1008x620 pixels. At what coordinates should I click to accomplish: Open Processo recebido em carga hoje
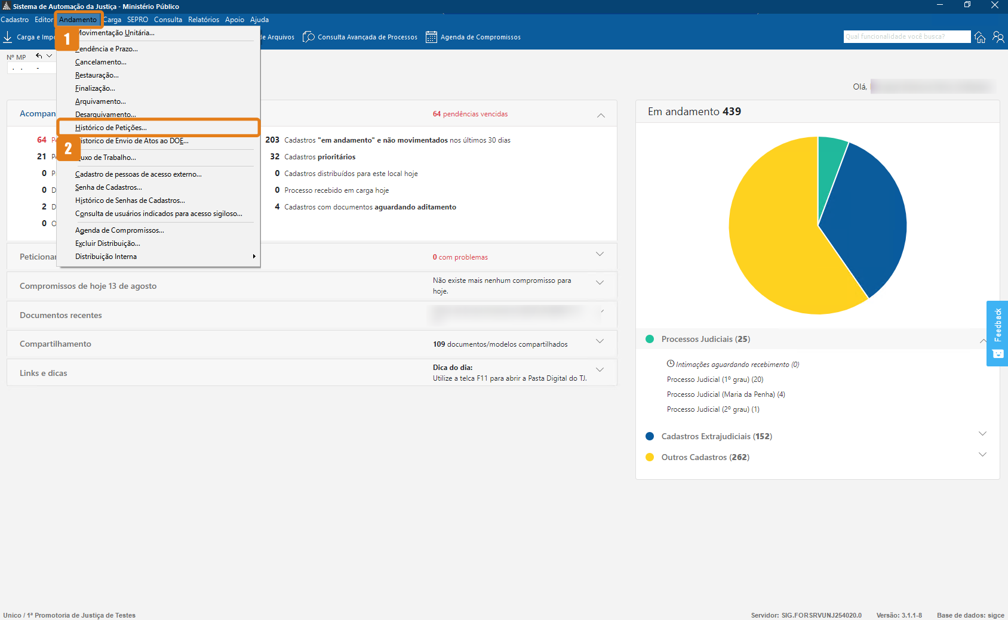click(336, 190)
